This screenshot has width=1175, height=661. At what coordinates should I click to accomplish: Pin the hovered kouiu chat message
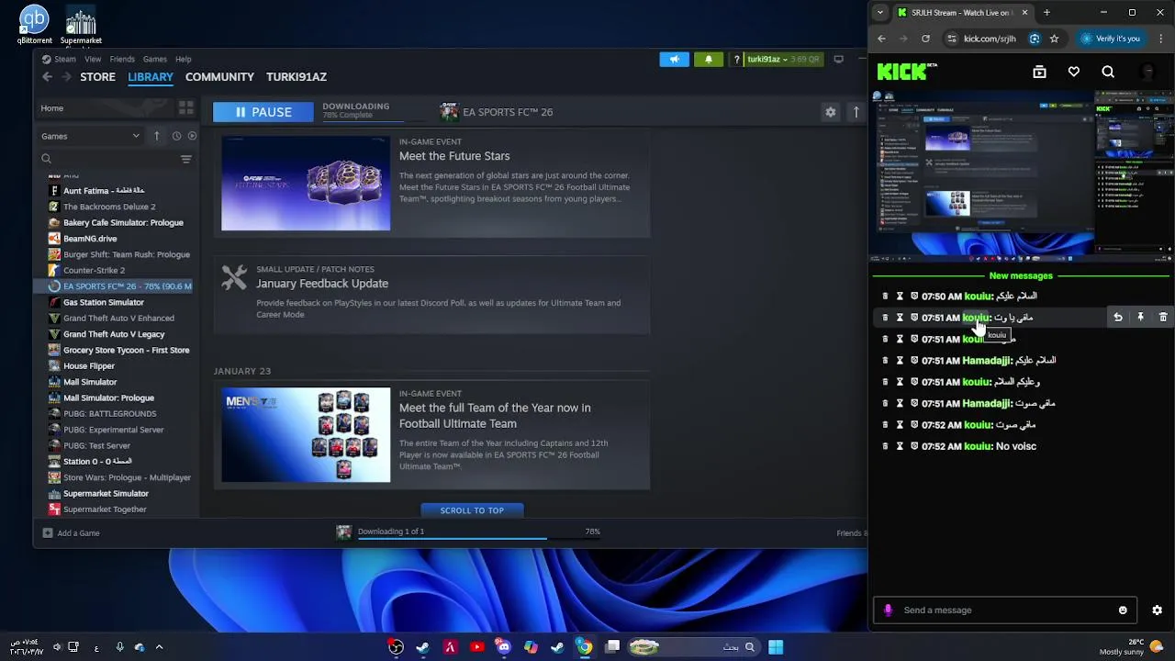[x=1140, y=318]
